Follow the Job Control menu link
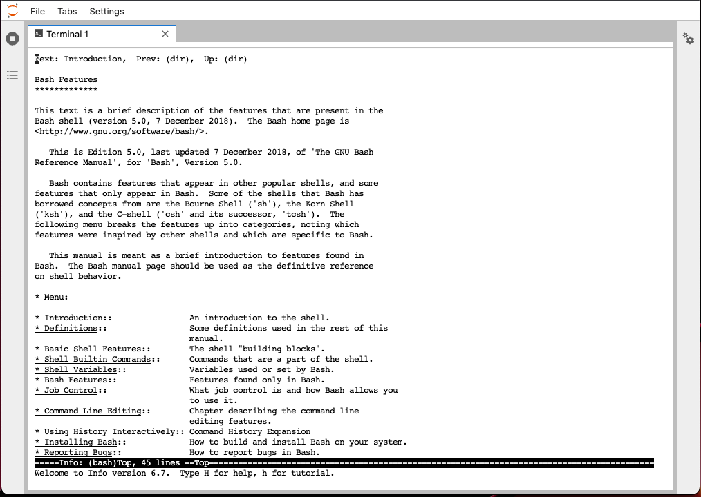This screenshot has width=701, height=497. [x=66, y=390]
